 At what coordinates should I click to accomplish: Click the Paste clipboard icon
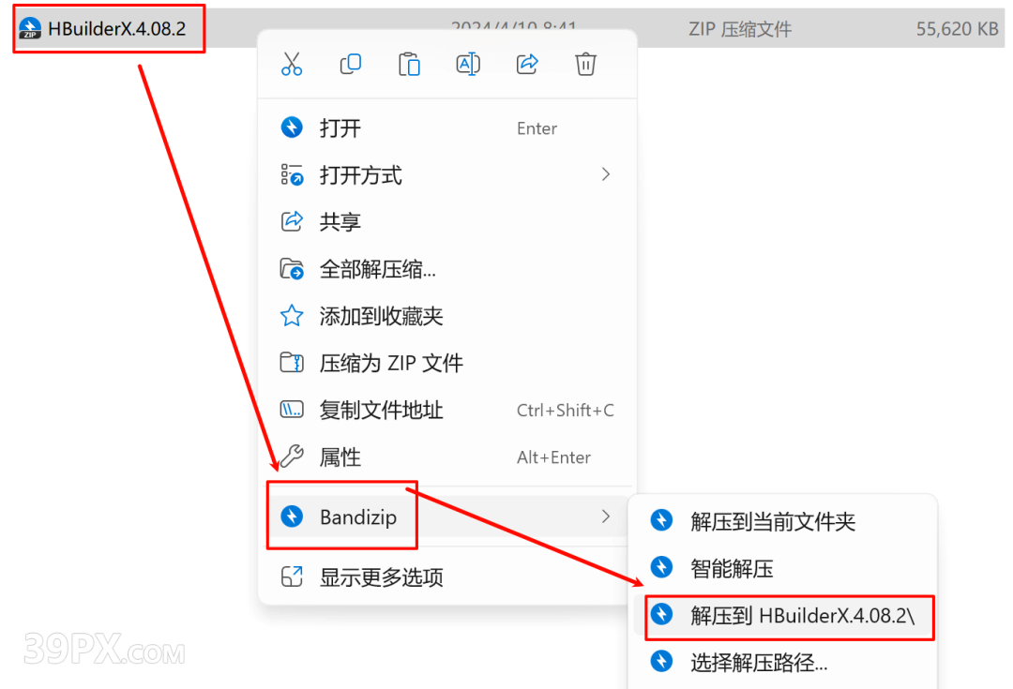pos(409,64)
